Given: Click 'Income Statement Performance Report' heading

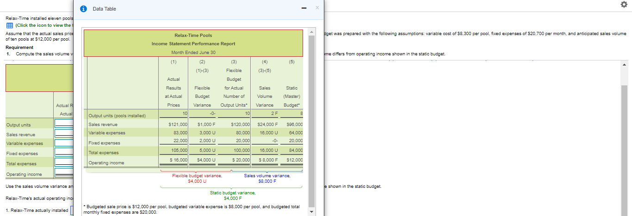Looking at the screenshot, I should (193, 44).
